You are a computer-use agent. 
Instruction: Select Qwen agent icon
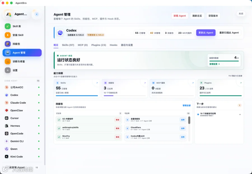(x=7, y=149)
